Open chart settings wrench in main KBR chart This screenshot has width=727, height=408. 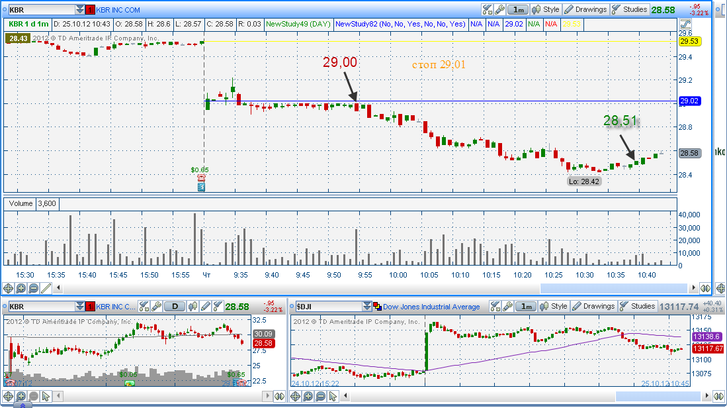point(499,9)
